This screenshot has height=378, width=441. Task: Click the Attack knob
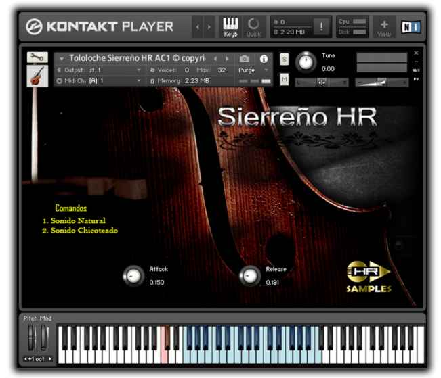click(133, 276)
